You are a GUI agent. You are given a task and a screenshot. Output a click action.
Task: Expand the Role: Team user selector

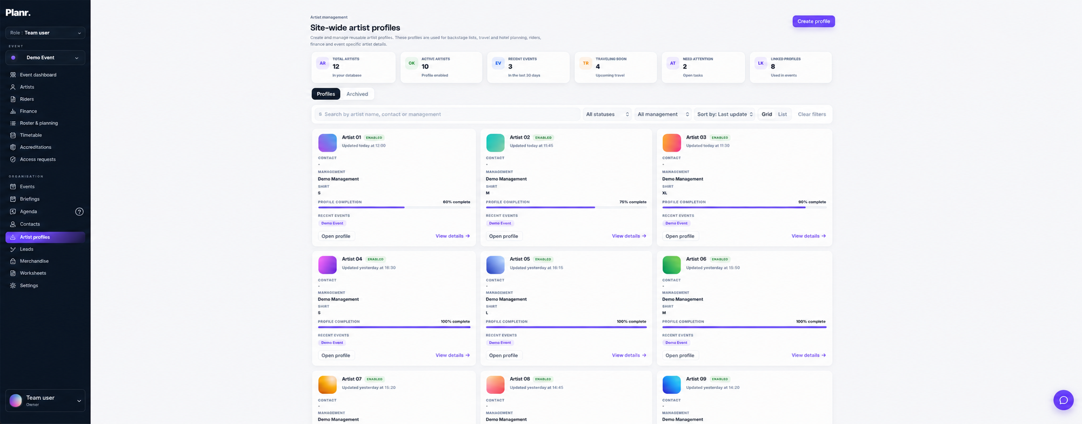pyautogui.click(x=45, y=33)
